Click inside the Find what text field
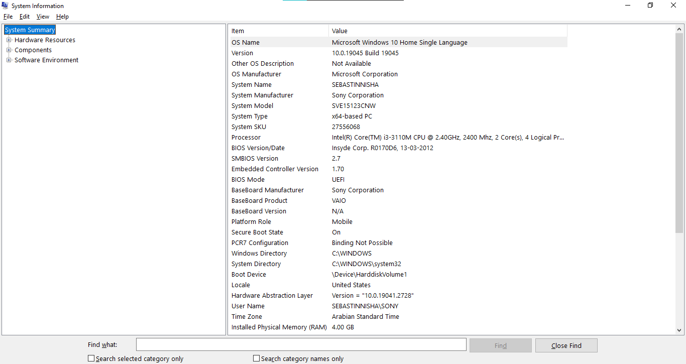This screenshot has width=686, height=364. click(x=301, y=344)
